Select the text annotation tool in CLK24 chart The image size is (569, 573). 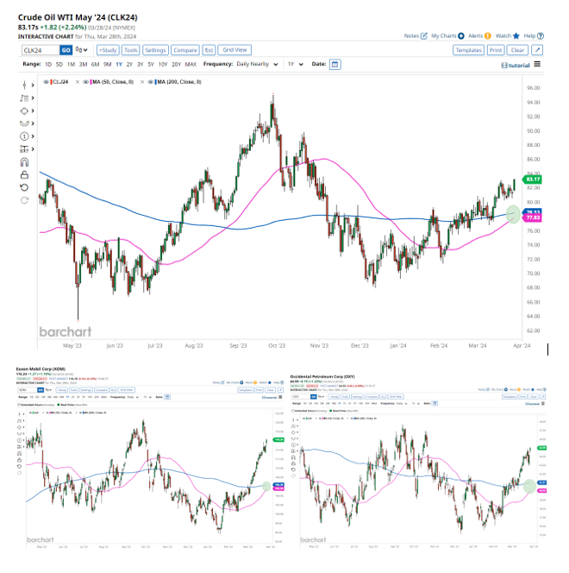coord(24,98)
